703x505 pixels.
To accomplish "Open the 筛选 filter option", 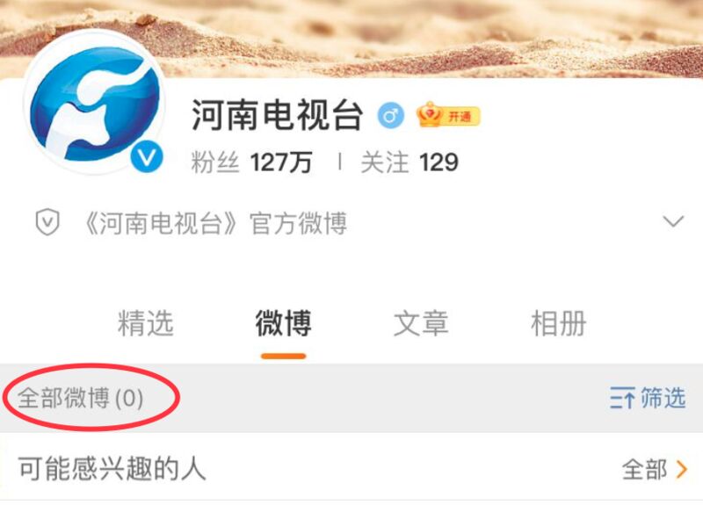I will coord(663,398).
